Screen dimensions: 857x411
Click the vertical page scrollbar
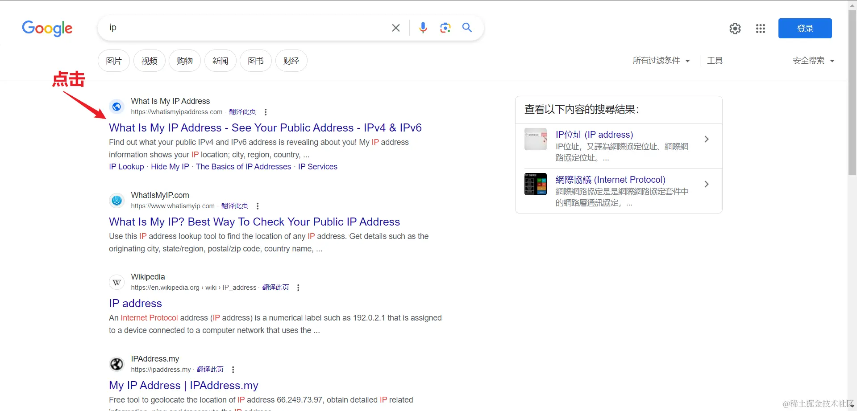tap(852, 94)
